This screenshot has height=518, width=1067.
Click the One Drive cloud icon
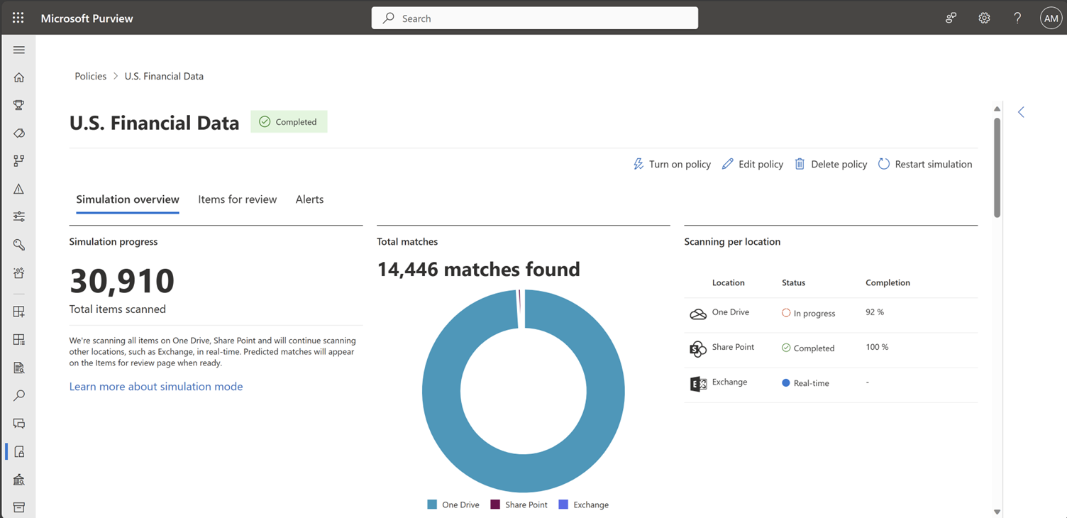[698, 314]
